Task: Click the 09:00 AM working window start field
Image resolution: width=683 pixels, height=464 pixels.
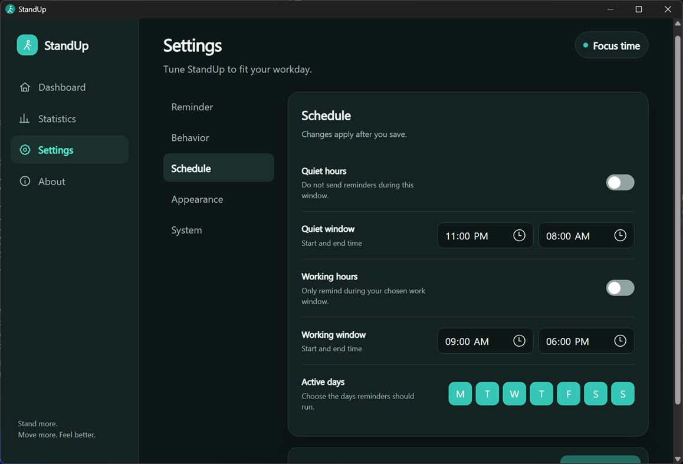Action: click(485, 341)
